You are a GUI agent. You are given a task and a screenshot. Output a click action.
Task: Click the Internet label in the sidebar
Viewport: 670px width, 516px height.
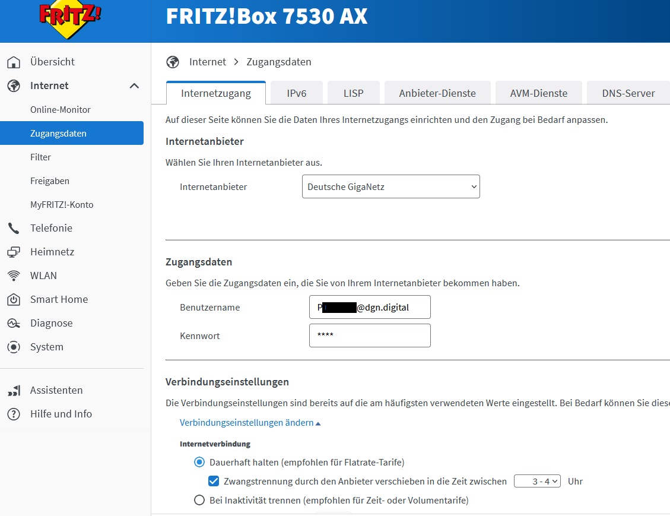point(49,86)
